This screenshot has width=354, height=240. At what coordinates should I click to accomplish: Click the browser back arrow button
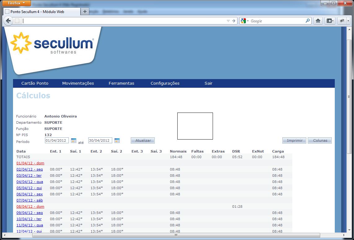pyautogui.click(x=8, y=21)
